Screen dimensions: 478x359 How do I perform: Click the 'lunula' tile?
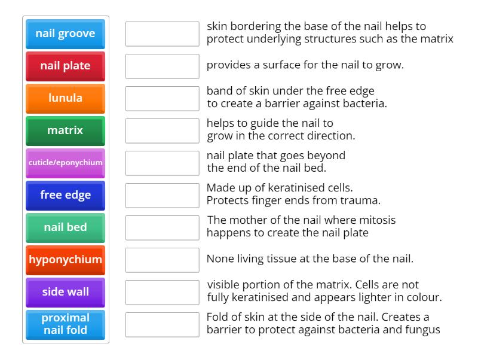click(65, 99)
